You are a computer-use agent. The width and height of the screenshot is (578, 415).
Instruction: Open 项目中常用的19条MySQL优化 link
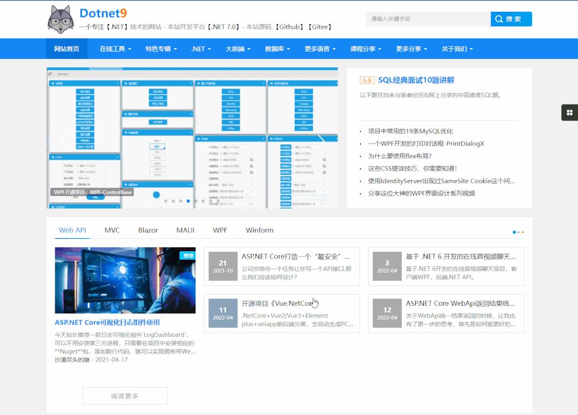tap(410, 131)
